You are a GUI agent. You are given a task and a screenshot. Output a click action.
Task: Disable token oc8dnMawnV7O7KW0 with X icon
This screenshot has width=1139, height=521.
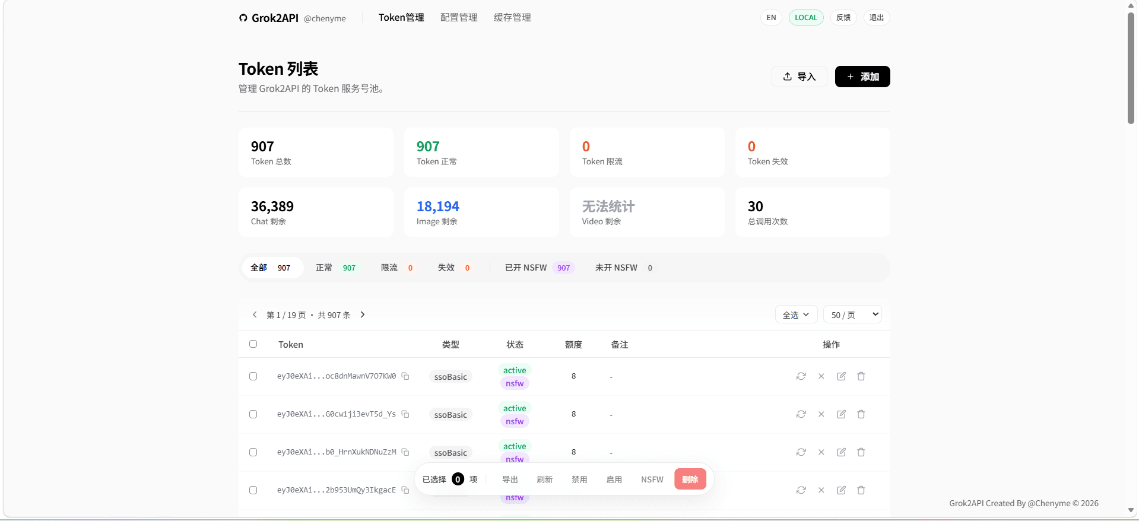821,376
